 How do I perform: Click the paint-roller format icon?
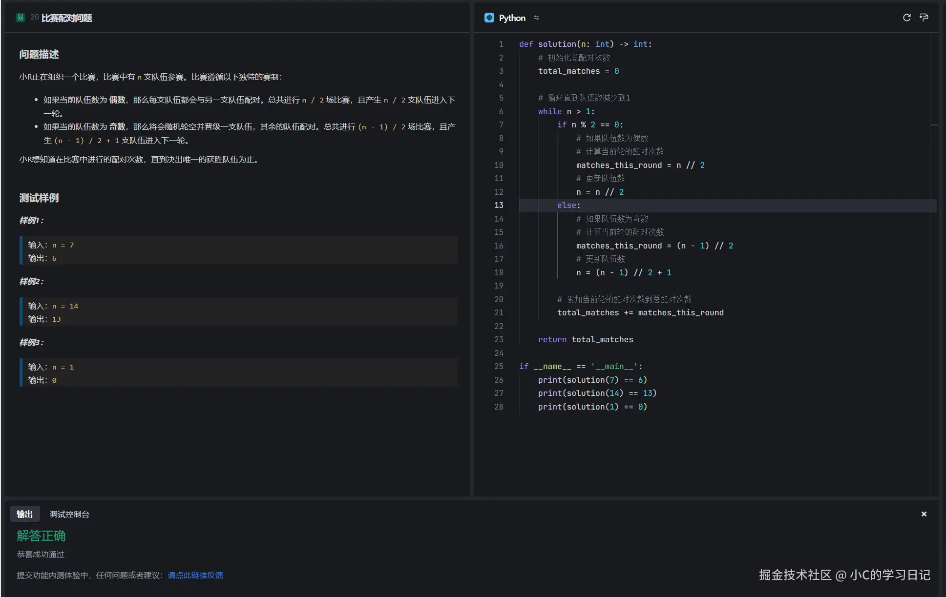tap(924, 18)
